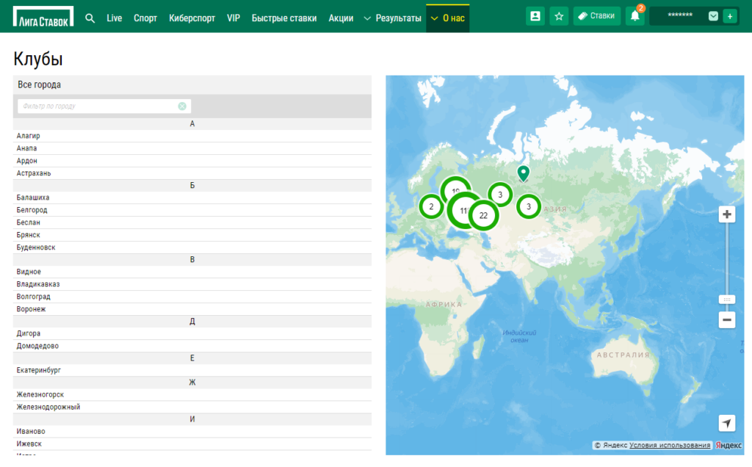Viewport: 752px width, 467px height.
Task: Select city Волгоград
Action: [x=192, y=297]
